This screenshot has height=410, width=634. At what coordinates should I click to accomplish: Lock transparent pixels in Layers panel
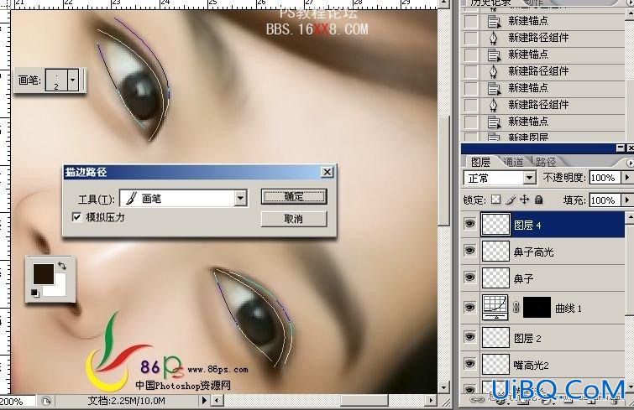(496, 200)
